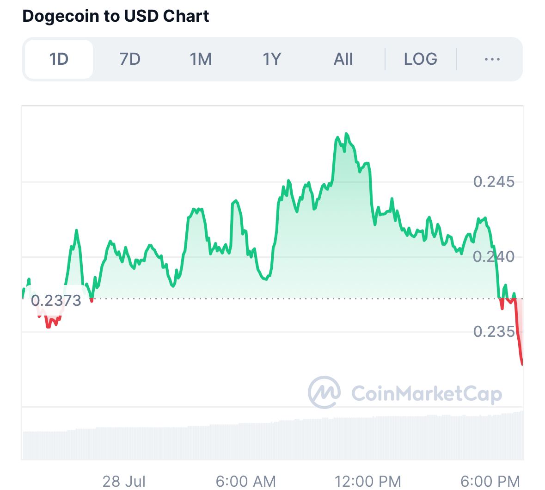Open the three-dot more options menu

point(492,59)
